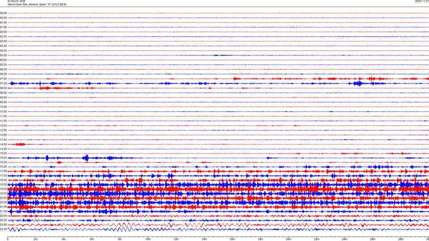Click the 15:30 time row label
Viewport: 429px width, 241px height.
click(x=3, y=158)
